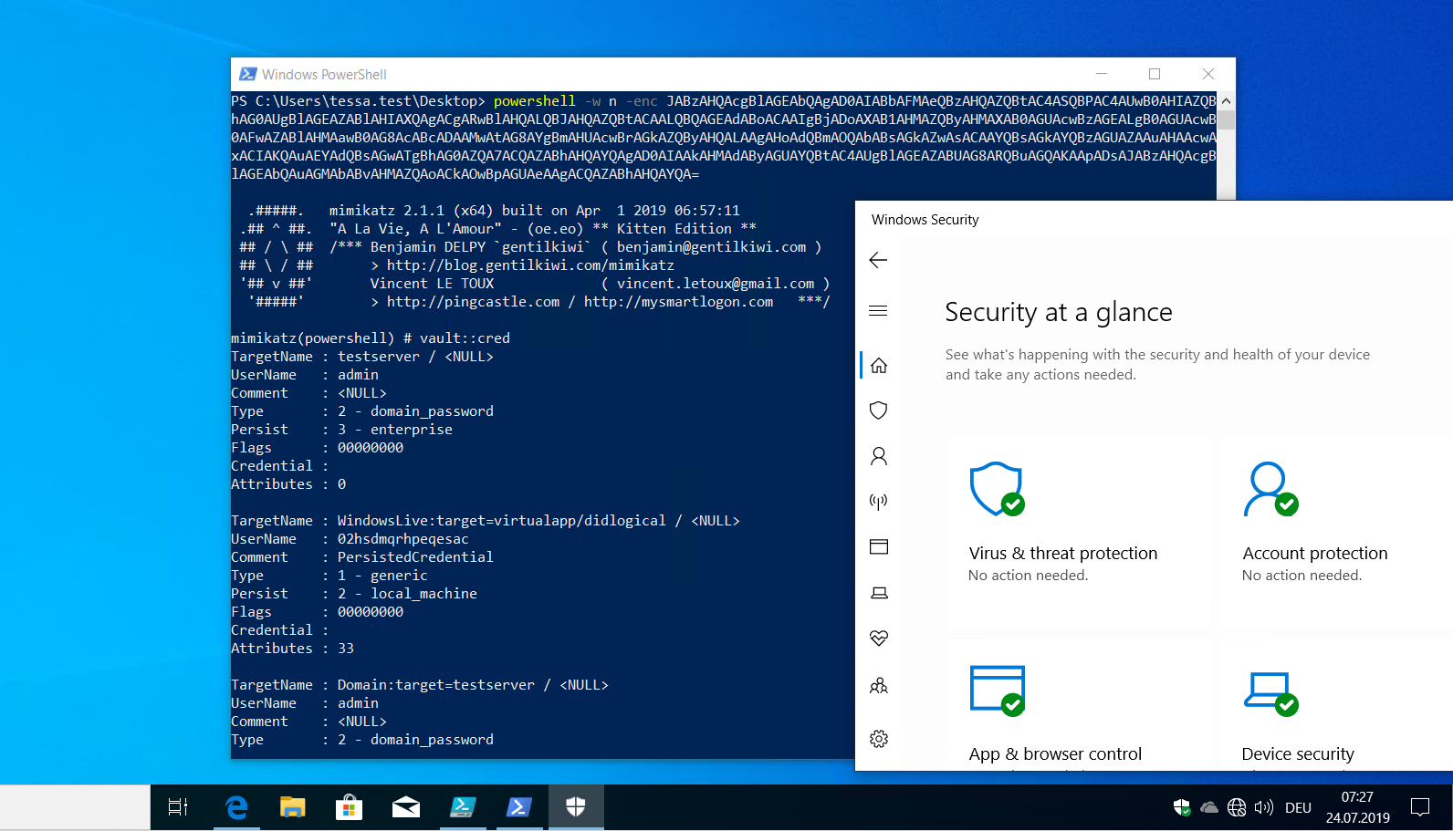Click Windows Security shield taskbar button
The width and height of the screenshot is (1453, 831).
[576, 807]
